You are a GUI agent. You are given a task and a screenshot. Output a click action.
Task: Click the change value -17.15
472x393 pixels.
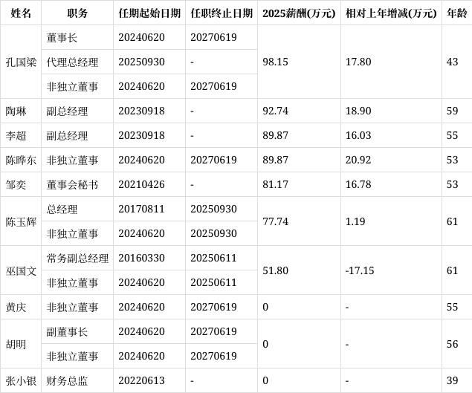click(x=391, y=270)
